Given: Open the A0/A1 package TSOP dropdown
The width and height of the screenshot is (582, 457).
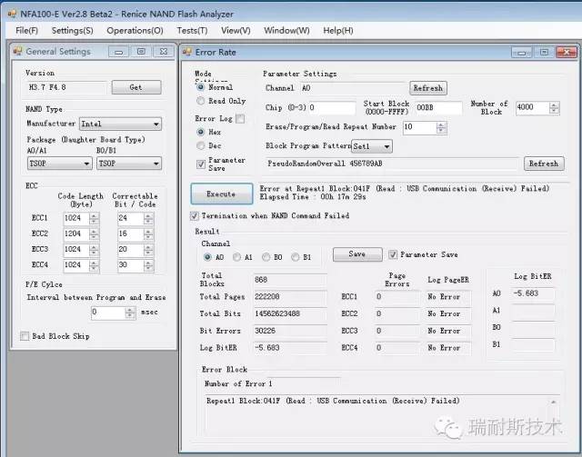Looking at the screenshot, I should point(59,164).
